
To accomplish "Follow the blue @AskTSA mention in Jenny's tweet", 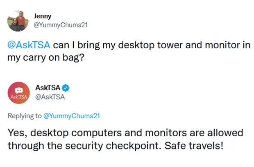I will (29, 45).
